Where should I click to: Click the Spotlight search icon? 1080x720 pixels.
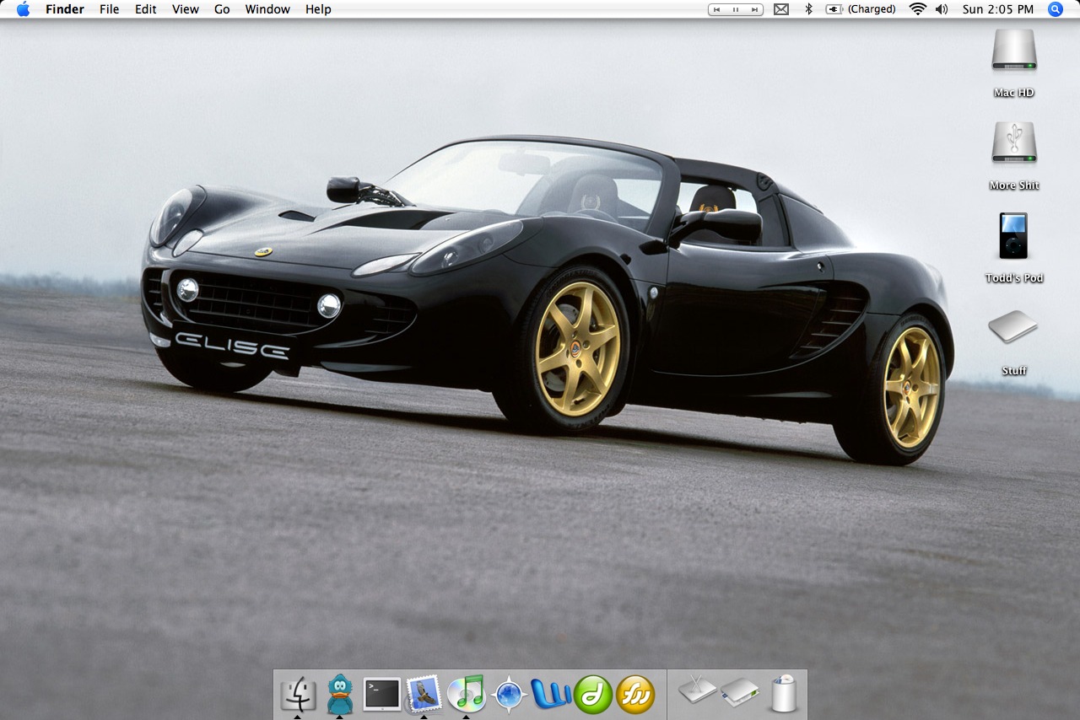point(1055,9)
